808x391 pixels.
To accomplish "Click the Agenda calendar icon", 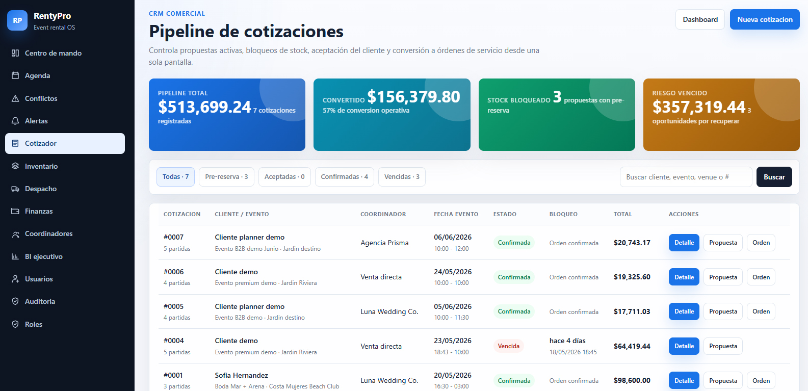I will [15, 75].
